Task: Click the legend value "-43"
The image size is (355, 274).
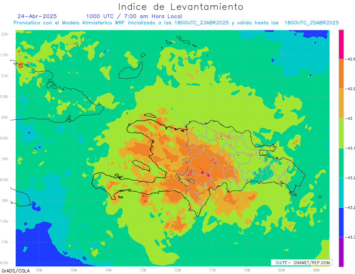Action: (x=349, y=118)
